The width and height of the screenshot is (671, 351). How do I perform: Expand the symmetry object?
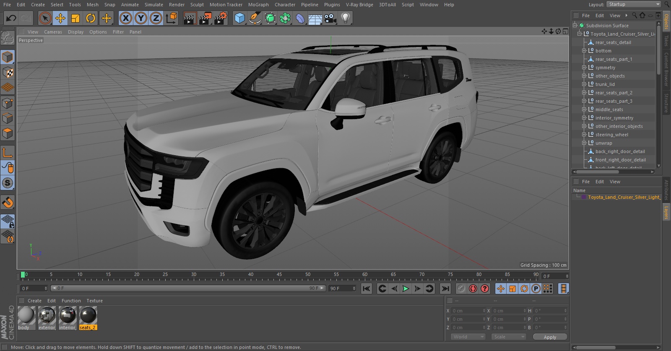coord(584,68)
